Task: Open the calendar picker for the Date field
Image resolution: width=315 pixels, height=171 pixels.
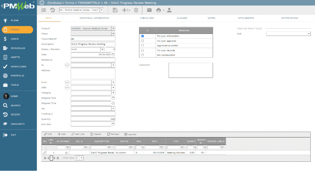Action: (113, 55)
